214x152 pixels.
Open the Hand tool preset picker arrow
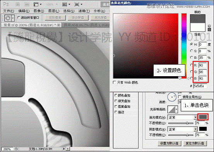(13, 18)
